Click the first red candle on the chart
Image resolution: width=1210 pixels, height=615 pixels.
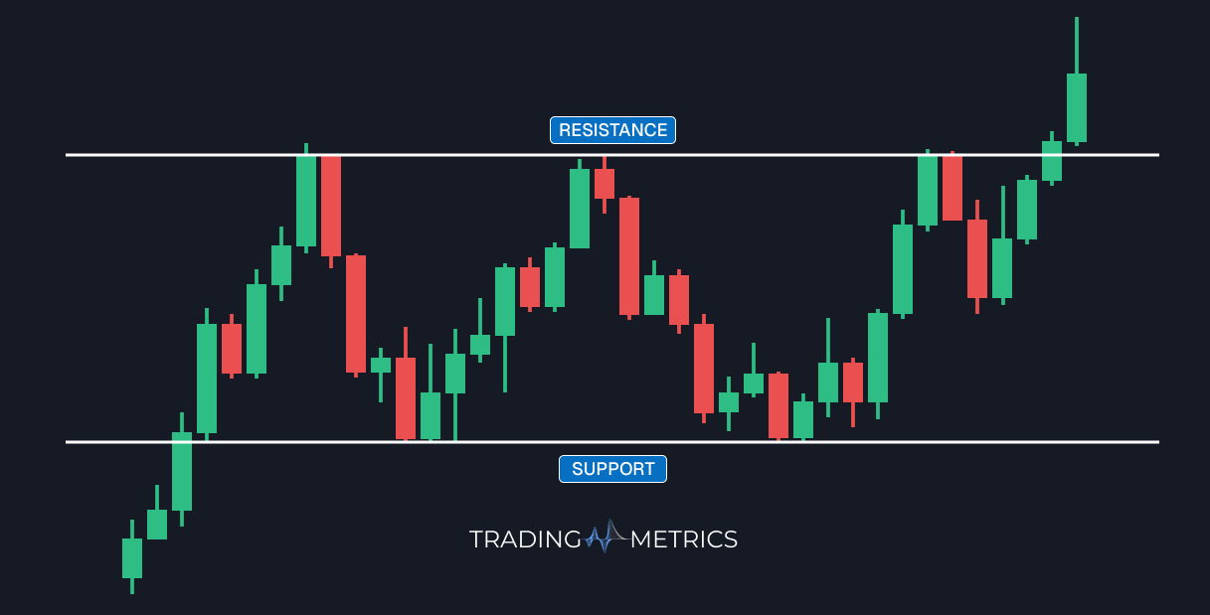(x=232, y=348)
